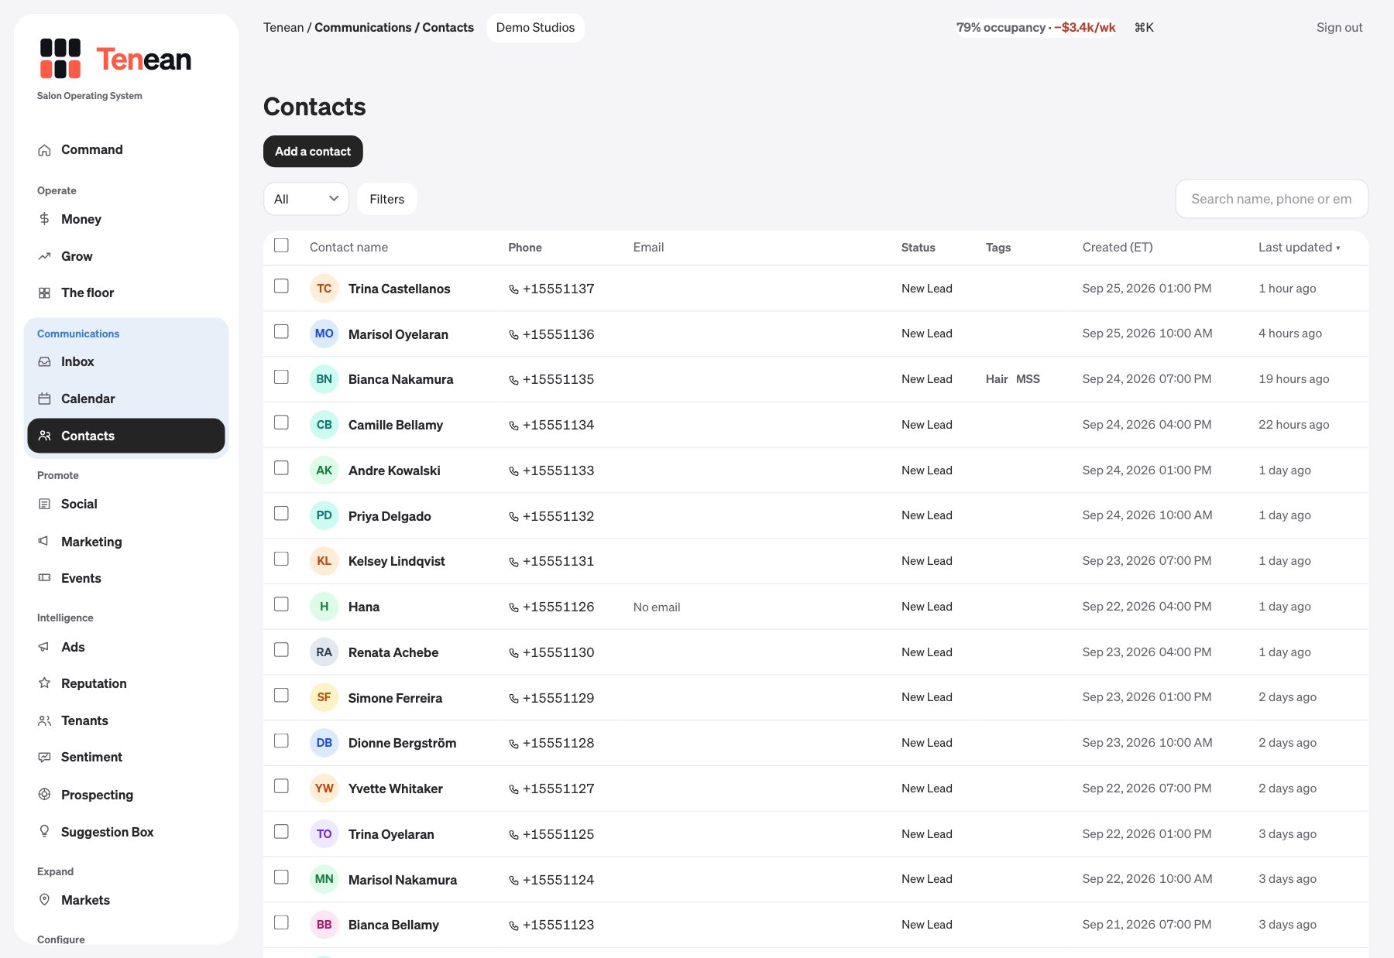Click the Add a contact button
The width and height of the screenshot is (1394, 958).
[313, 152]
